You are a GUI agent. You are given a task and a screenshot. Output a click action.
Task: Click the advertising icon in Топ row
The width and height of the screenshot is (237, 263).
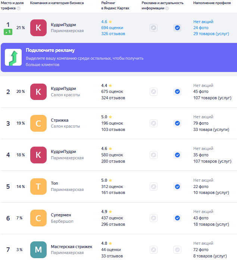(153, 187)
